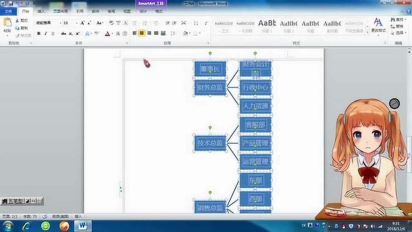The height and width of the screenshot is (232, 412).
Task: Click the Save icon in Quick Access Toolbar
Action: pyautogui.click(x=11, y=3)
